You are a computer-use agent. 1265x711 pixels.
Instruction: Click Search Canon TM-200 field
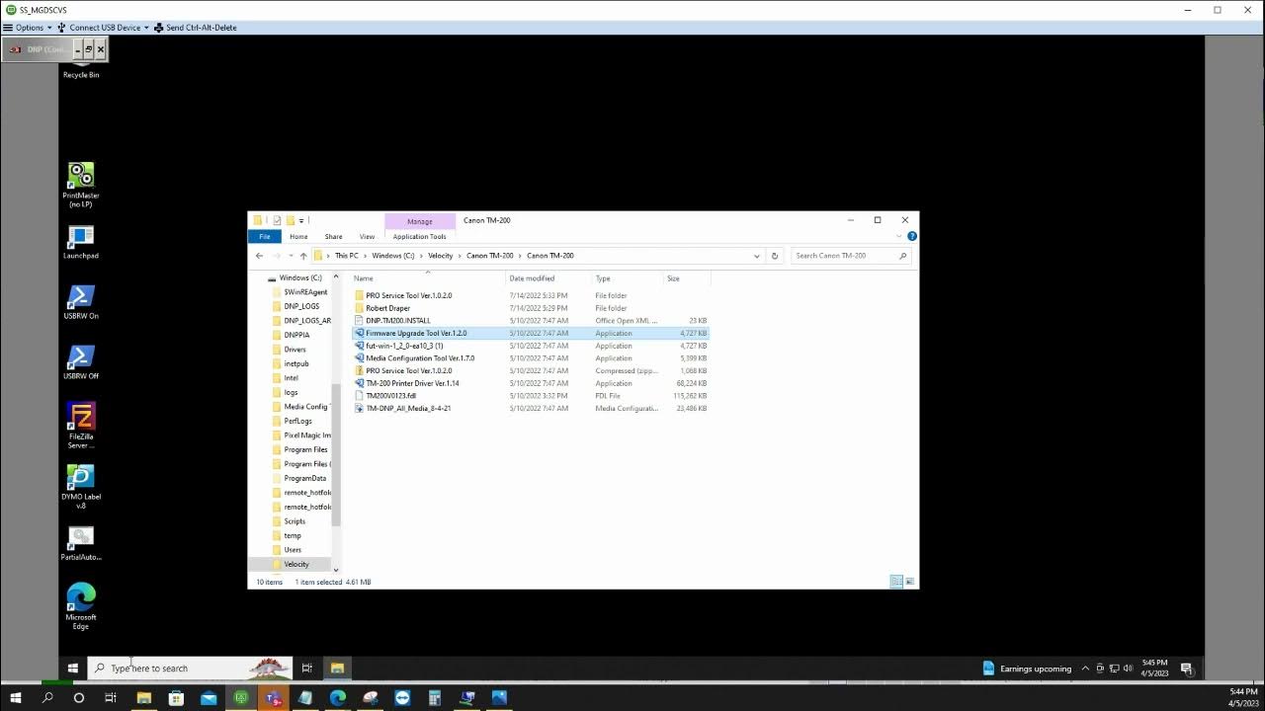pos(850,256)
